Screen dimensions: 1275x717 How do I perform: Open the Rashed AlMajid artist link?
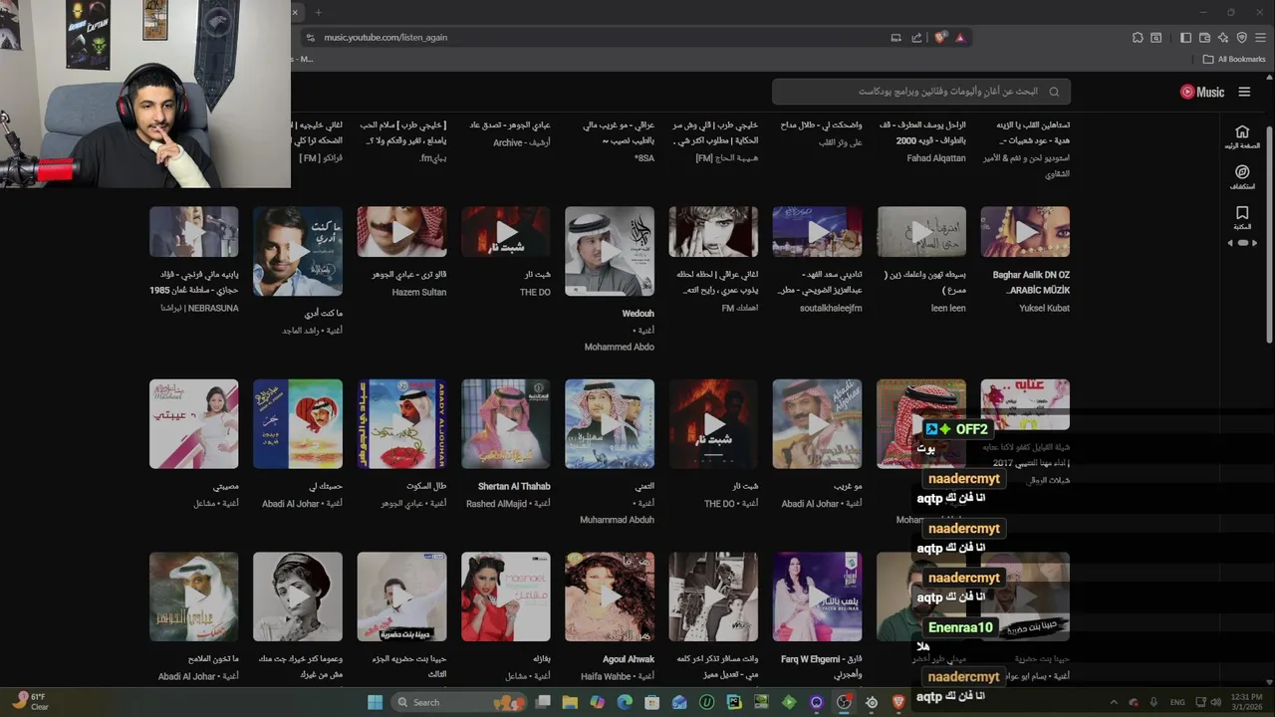(495, 504)
